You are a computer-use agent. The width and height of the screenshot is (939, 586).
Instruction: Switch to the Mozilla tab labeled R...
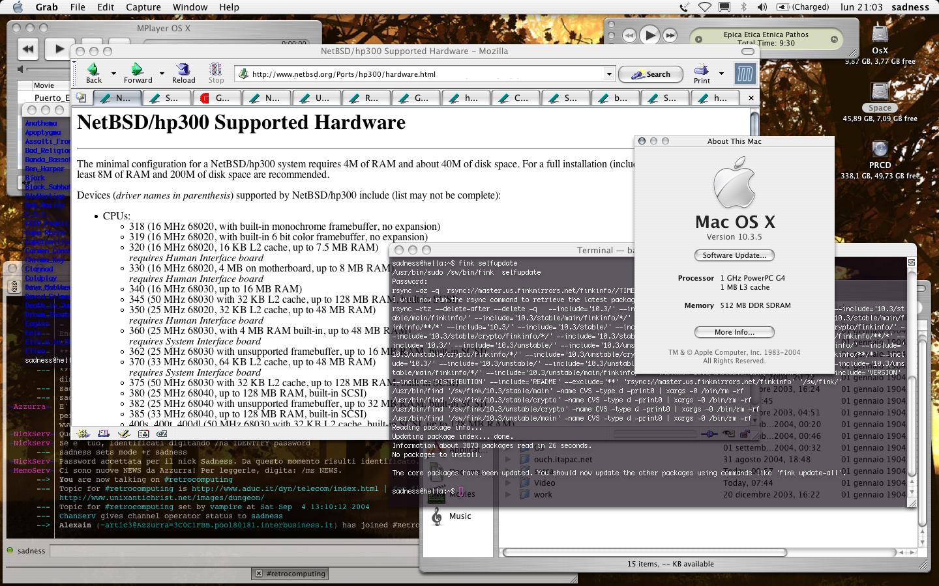pos(367,98)
